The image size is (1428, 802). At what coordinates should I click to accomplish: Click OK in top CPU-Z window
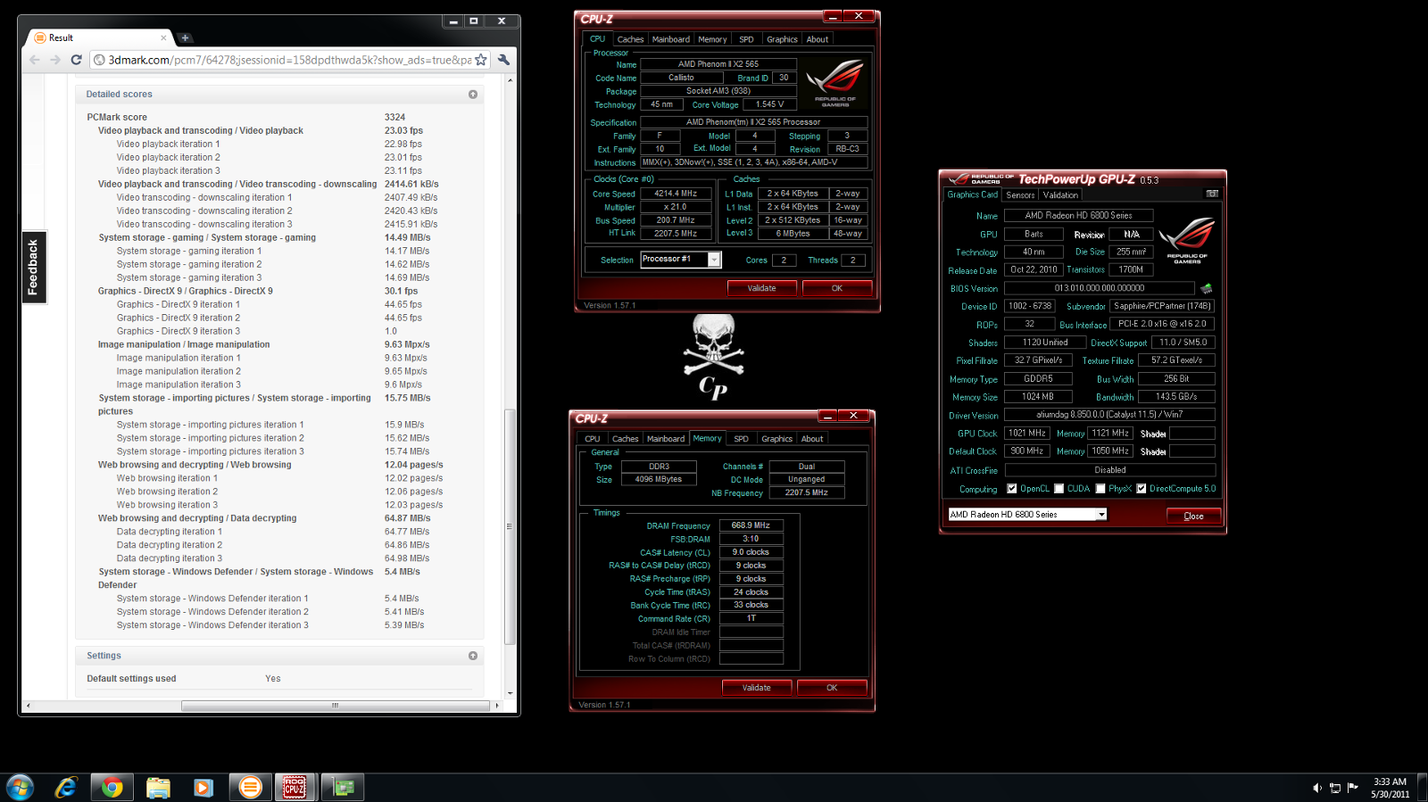(x=837, y=288)
